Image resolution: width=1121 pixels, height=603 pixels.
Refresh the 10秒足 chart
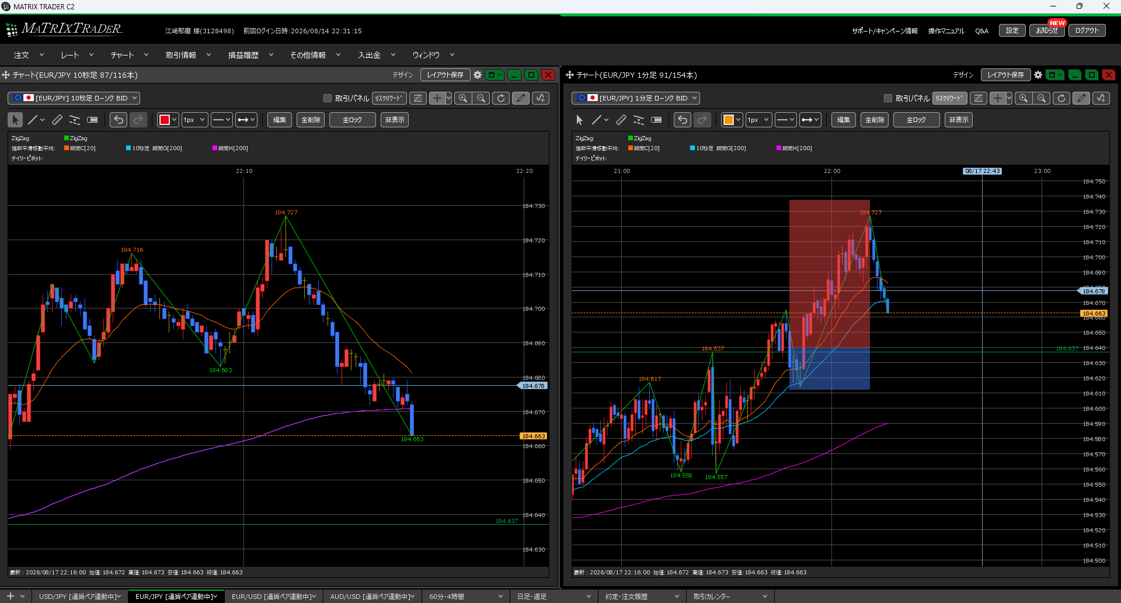501,98
